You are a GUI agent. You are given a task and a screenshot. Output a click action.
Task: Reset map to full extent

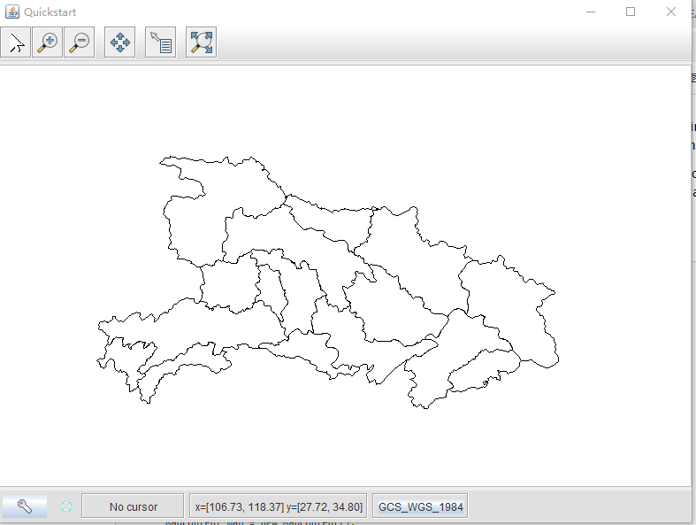[201, 42]
